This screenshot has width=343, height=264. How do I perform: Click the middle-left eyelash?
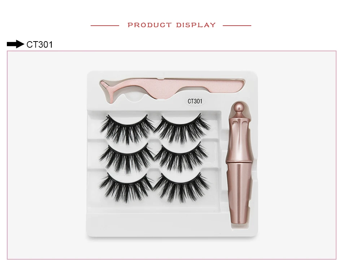(126, 158)
